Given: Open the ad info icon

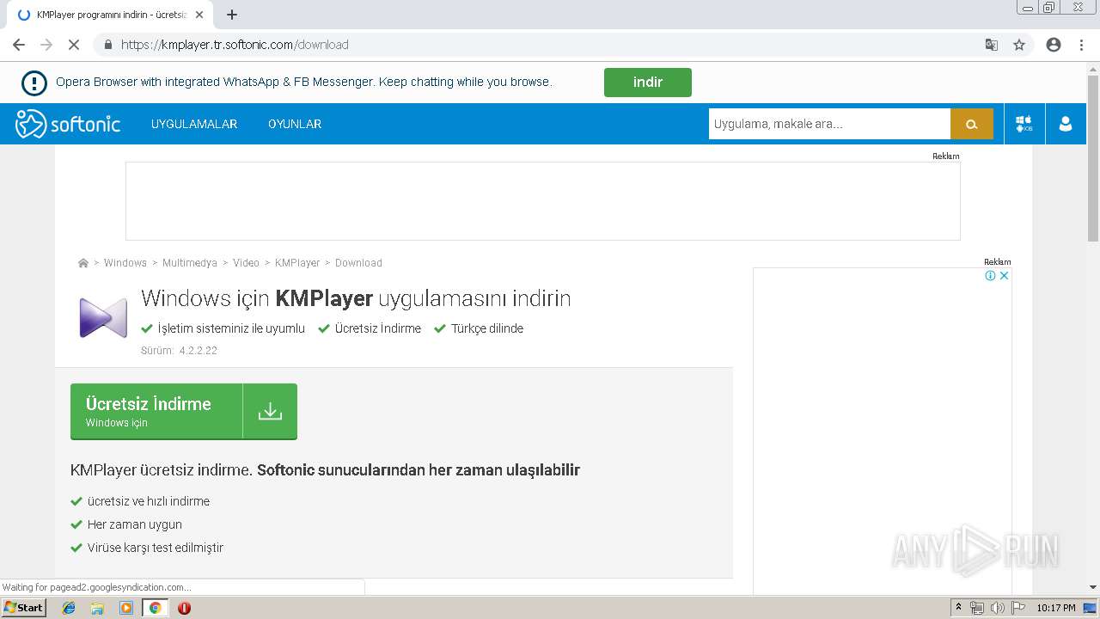Looking at the screenshot, I should [990, 276].
